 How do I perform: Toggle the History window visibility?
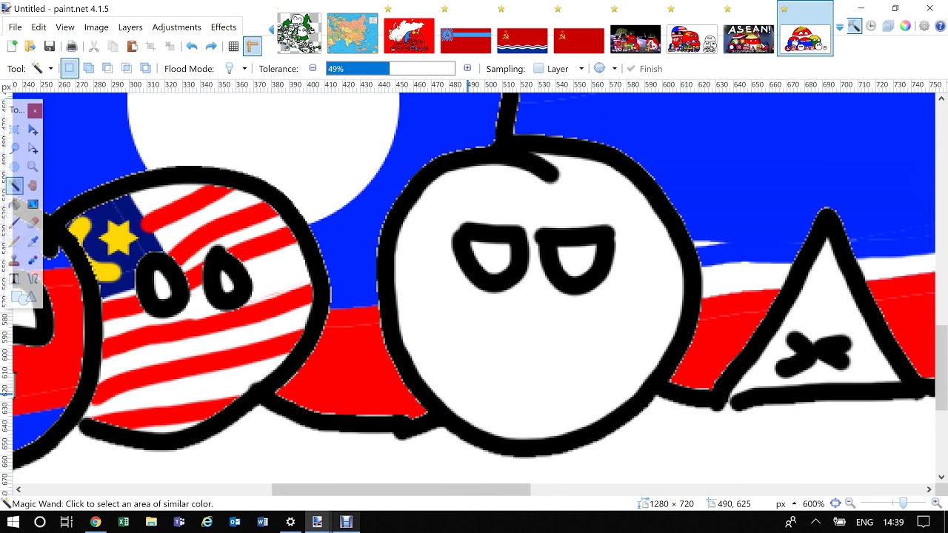[871, 26]
